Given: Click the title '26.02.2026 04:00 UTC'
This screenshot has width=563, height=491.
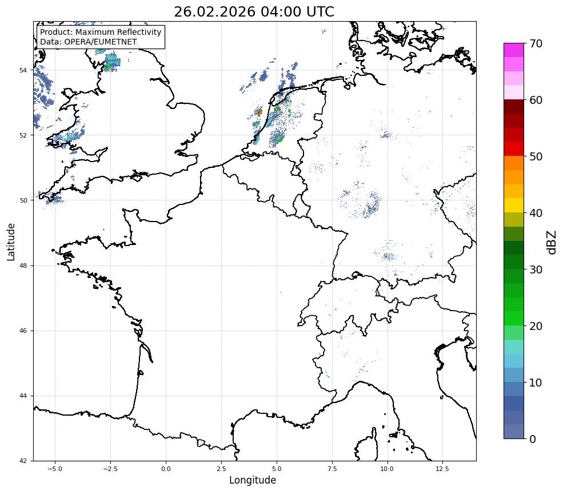Looking at the screenshot, I should click(254, 12).
